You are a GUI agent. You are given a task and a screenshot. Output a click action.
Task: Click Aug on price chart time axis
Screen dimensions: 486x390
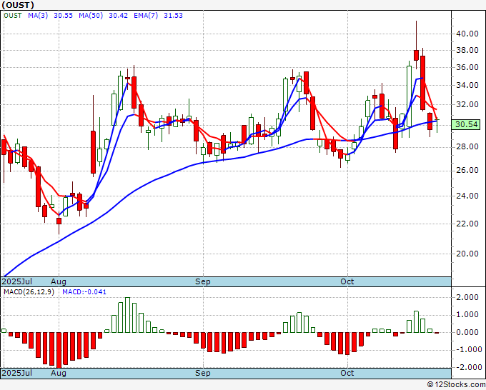tap(59, 281)
